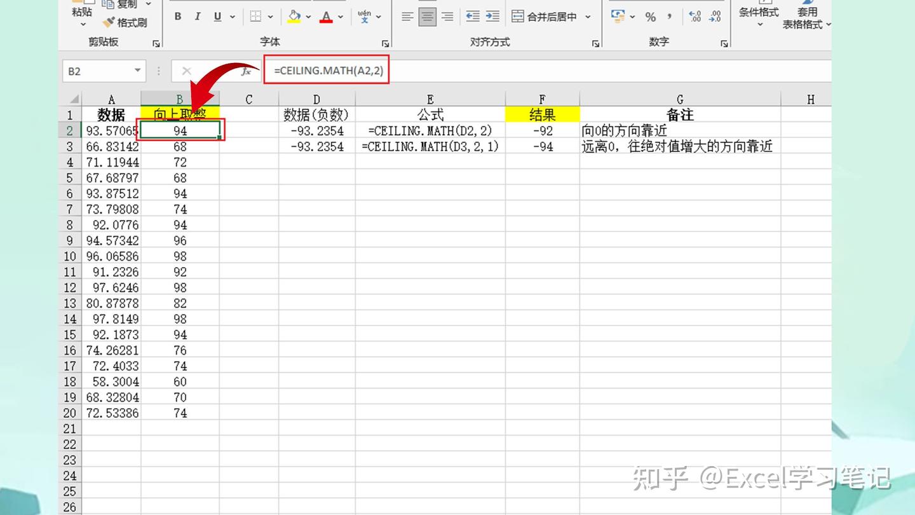Apply bold formatting

click(x=177, y=17)
